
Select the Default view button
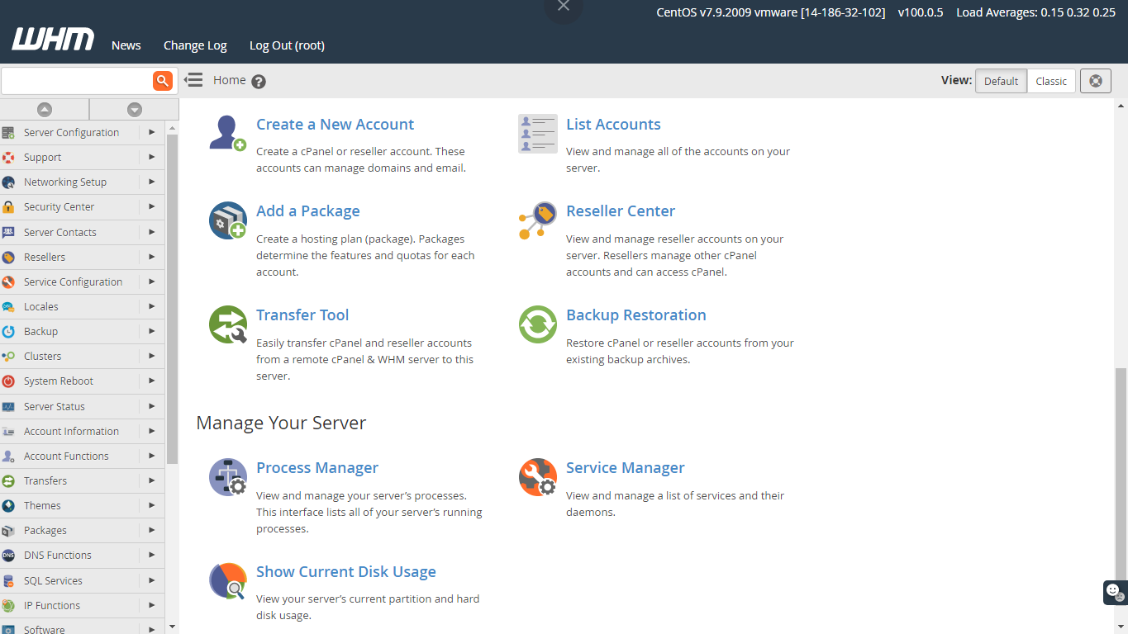1001,81
